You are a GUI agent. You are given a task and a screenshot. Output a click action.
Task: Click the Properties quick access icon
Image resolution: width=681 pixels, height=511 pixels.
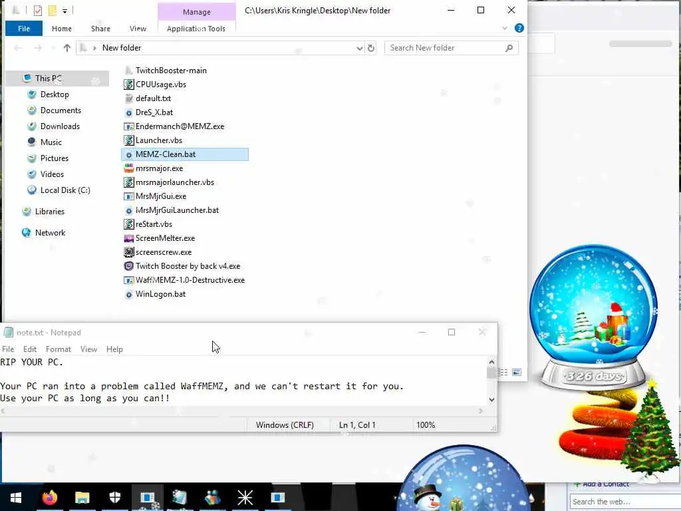pyautogui.click(x=38, y=11)
